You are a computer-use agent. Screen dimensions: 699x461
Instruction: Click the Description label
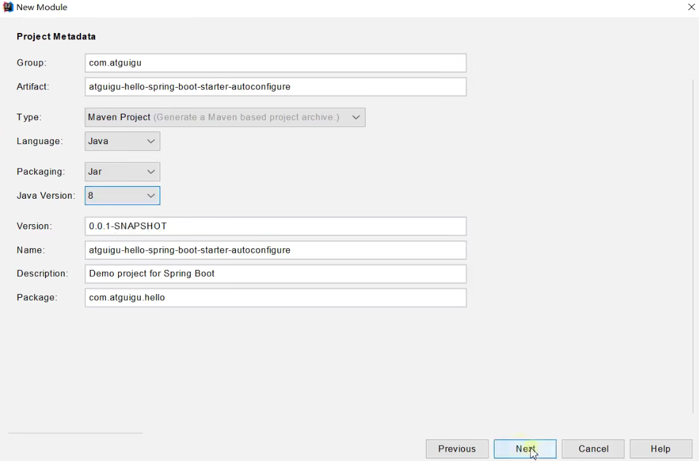(42, 274)
